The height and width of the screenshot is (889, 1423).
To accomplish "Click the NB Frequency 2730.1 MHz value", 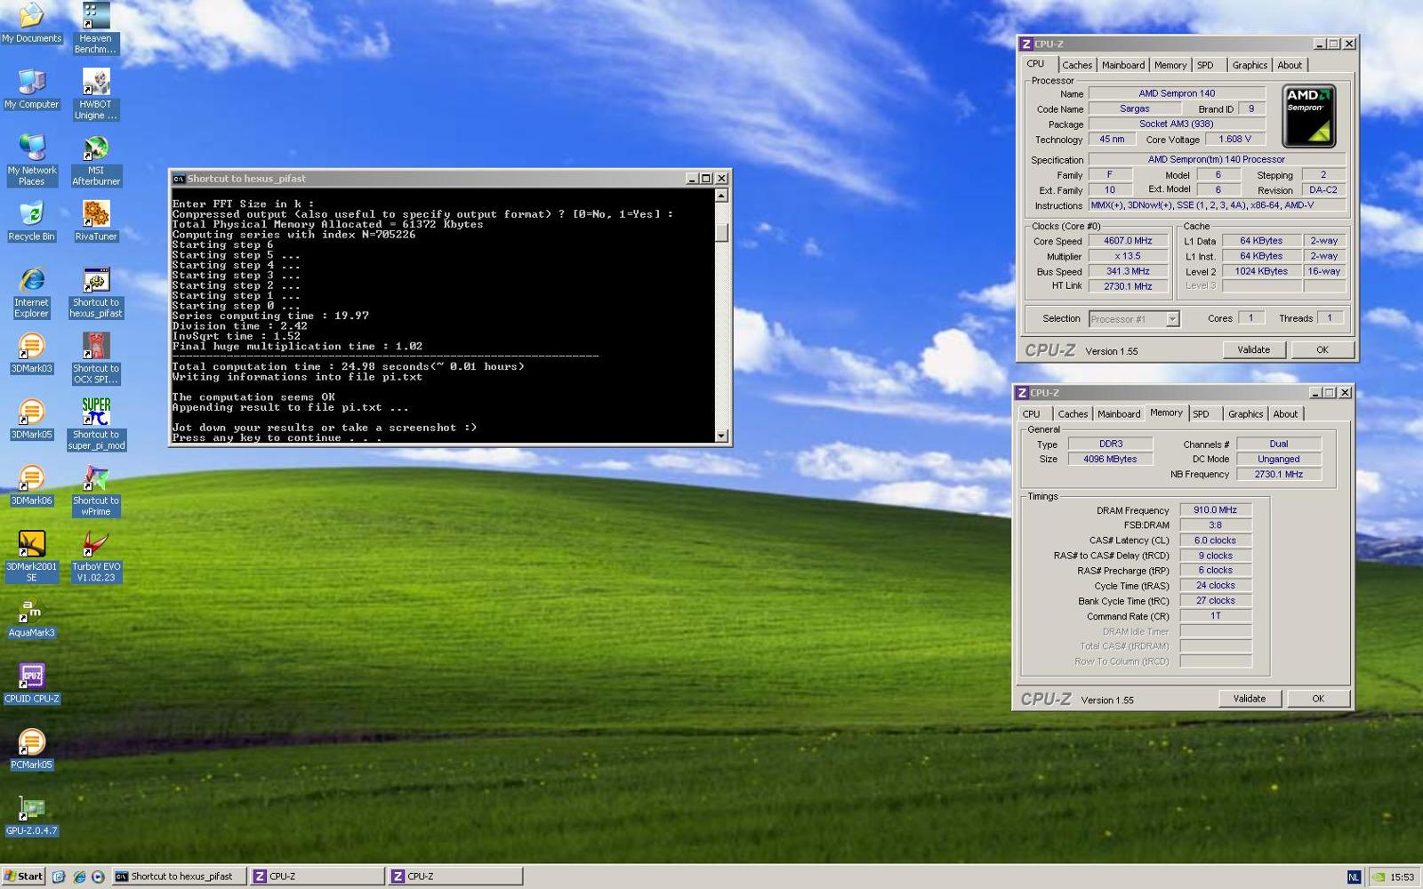I will point(1278,475).
